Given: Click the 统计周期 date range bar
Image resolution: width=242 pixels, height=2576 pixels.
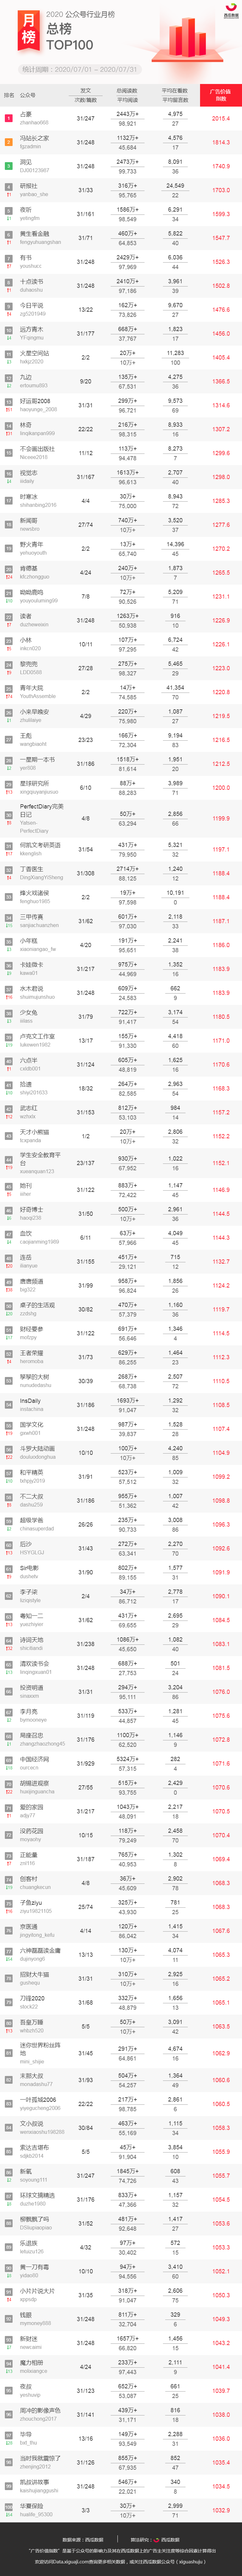Looking at the screenshot, I should click(80, 70).
